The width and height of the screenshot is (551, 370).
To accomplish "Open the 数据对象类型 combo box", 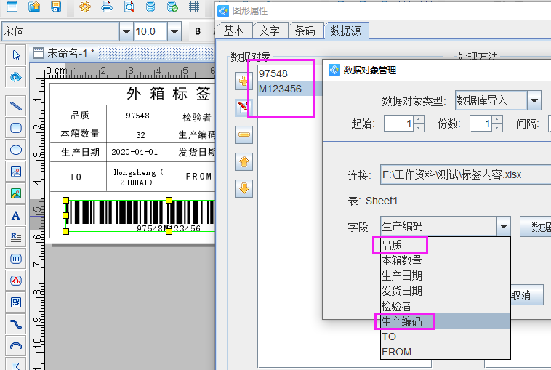I will point(534,100).
